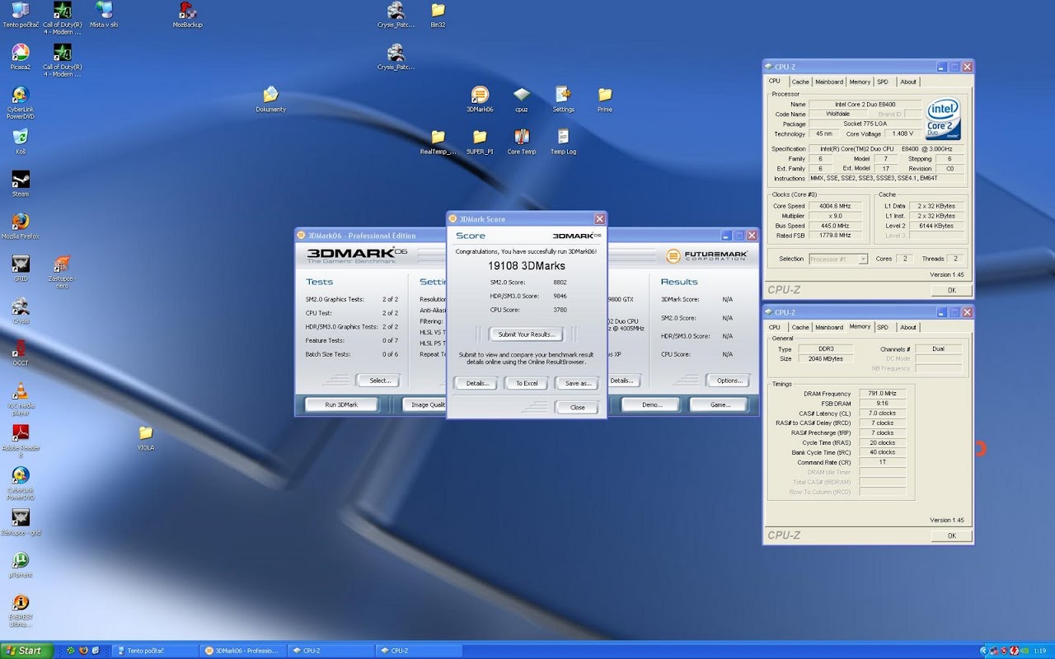This screenshot has width=1055, height=659.
Task: Click the Futuremark Corporation logo
Action: (708, 256)
